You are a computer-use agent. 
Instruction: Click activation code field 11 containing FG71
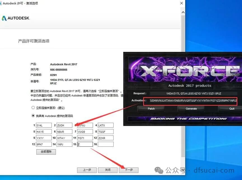85,138
